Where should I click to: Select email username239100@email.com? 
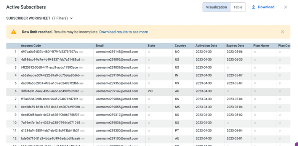click(117, 138)
